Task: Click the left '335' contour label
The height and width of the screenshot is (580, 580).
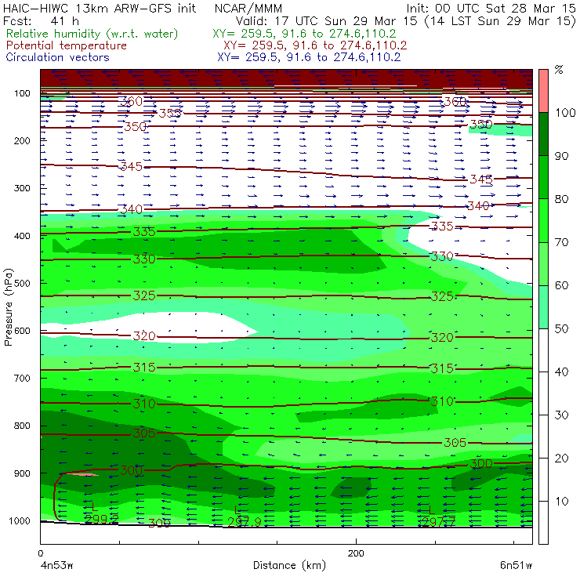Action: tap(144, 232)
